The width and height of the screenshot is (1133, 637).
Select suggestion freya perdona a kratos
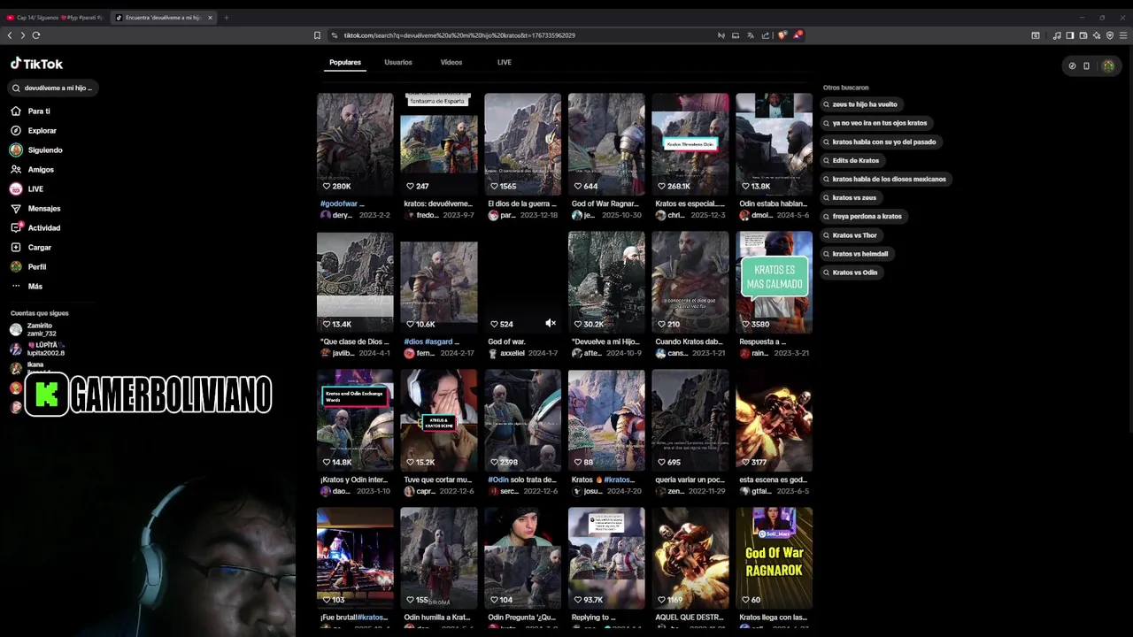tap(863, 216)
